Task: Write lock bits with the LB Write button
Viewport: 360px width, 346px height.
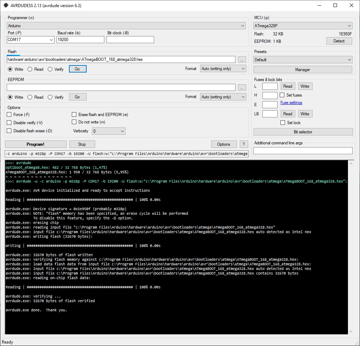Action: click(305, 114)
